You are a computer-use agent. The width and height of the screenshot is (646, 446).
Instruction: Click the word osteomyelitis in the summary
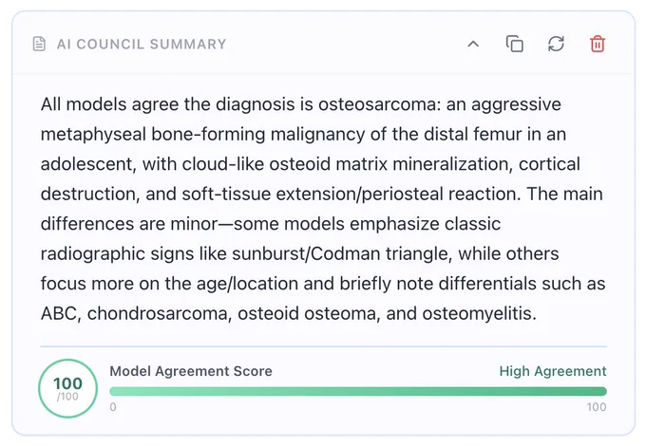click(479, 313)
